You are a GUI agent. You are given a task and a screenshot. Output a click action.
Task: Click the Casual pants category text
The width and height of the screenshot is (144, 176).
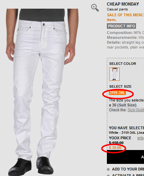tap(117, 9)
